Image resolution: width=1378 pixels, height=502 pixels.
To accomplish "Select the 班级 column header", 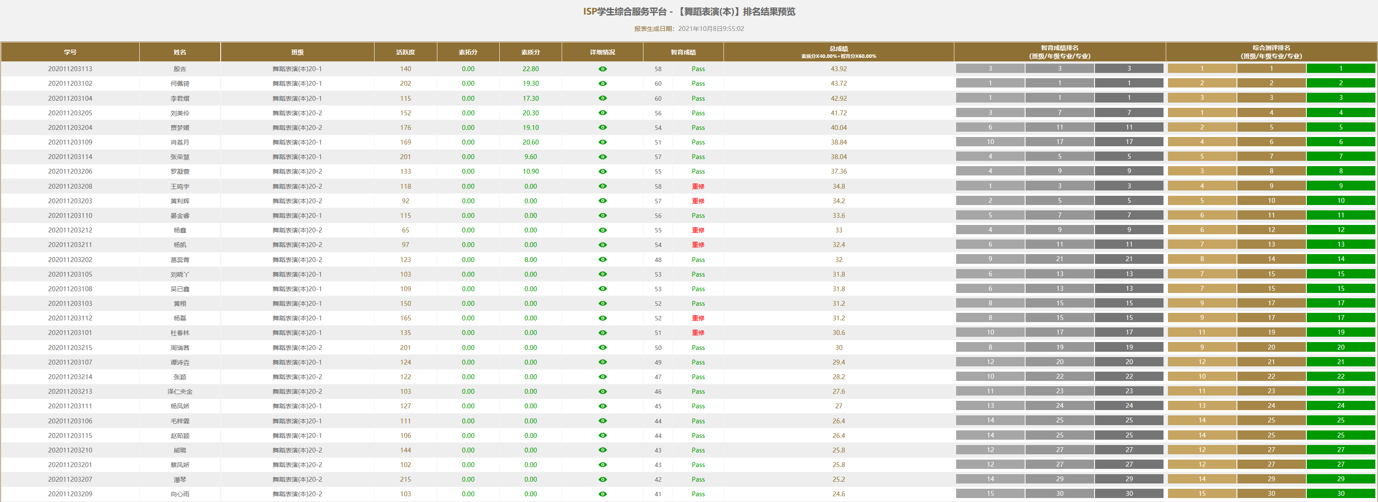I will [x=298, y=52].
